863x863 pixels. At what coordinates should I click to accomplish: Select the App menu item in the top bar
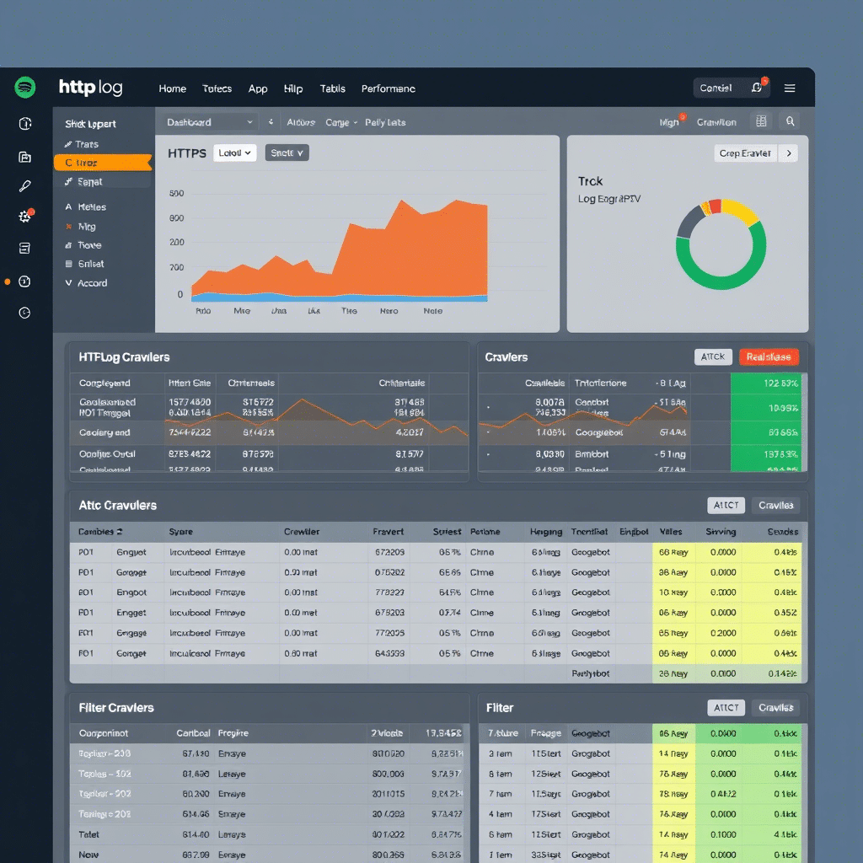(258, 88)
